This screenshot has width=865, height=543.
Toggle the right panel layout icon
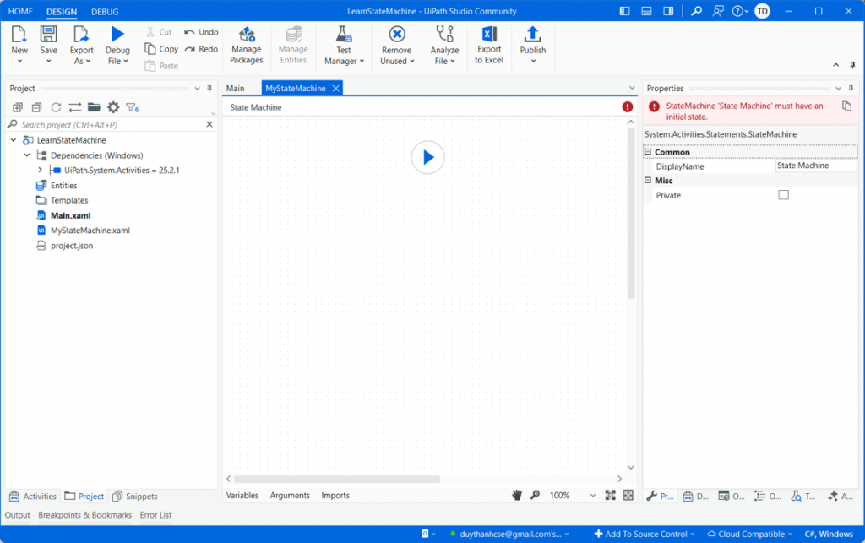[x=668, y=11]
